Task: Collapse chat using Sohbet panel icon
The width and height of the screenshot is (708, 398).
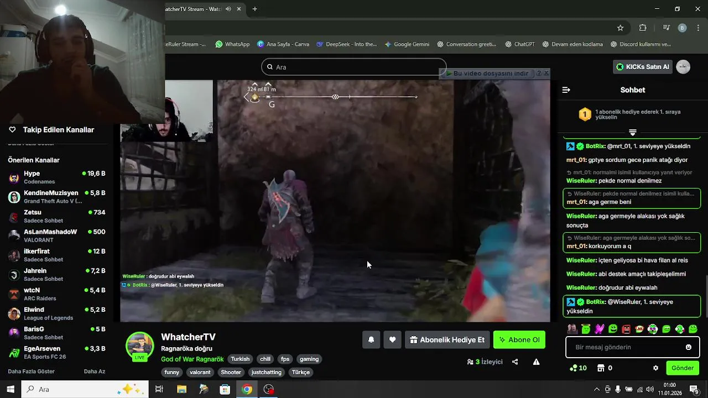Action: [x=566, y=90]
